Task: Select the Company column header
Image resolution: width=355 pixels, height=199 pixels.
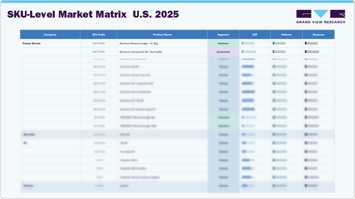Action: [50, 35]
